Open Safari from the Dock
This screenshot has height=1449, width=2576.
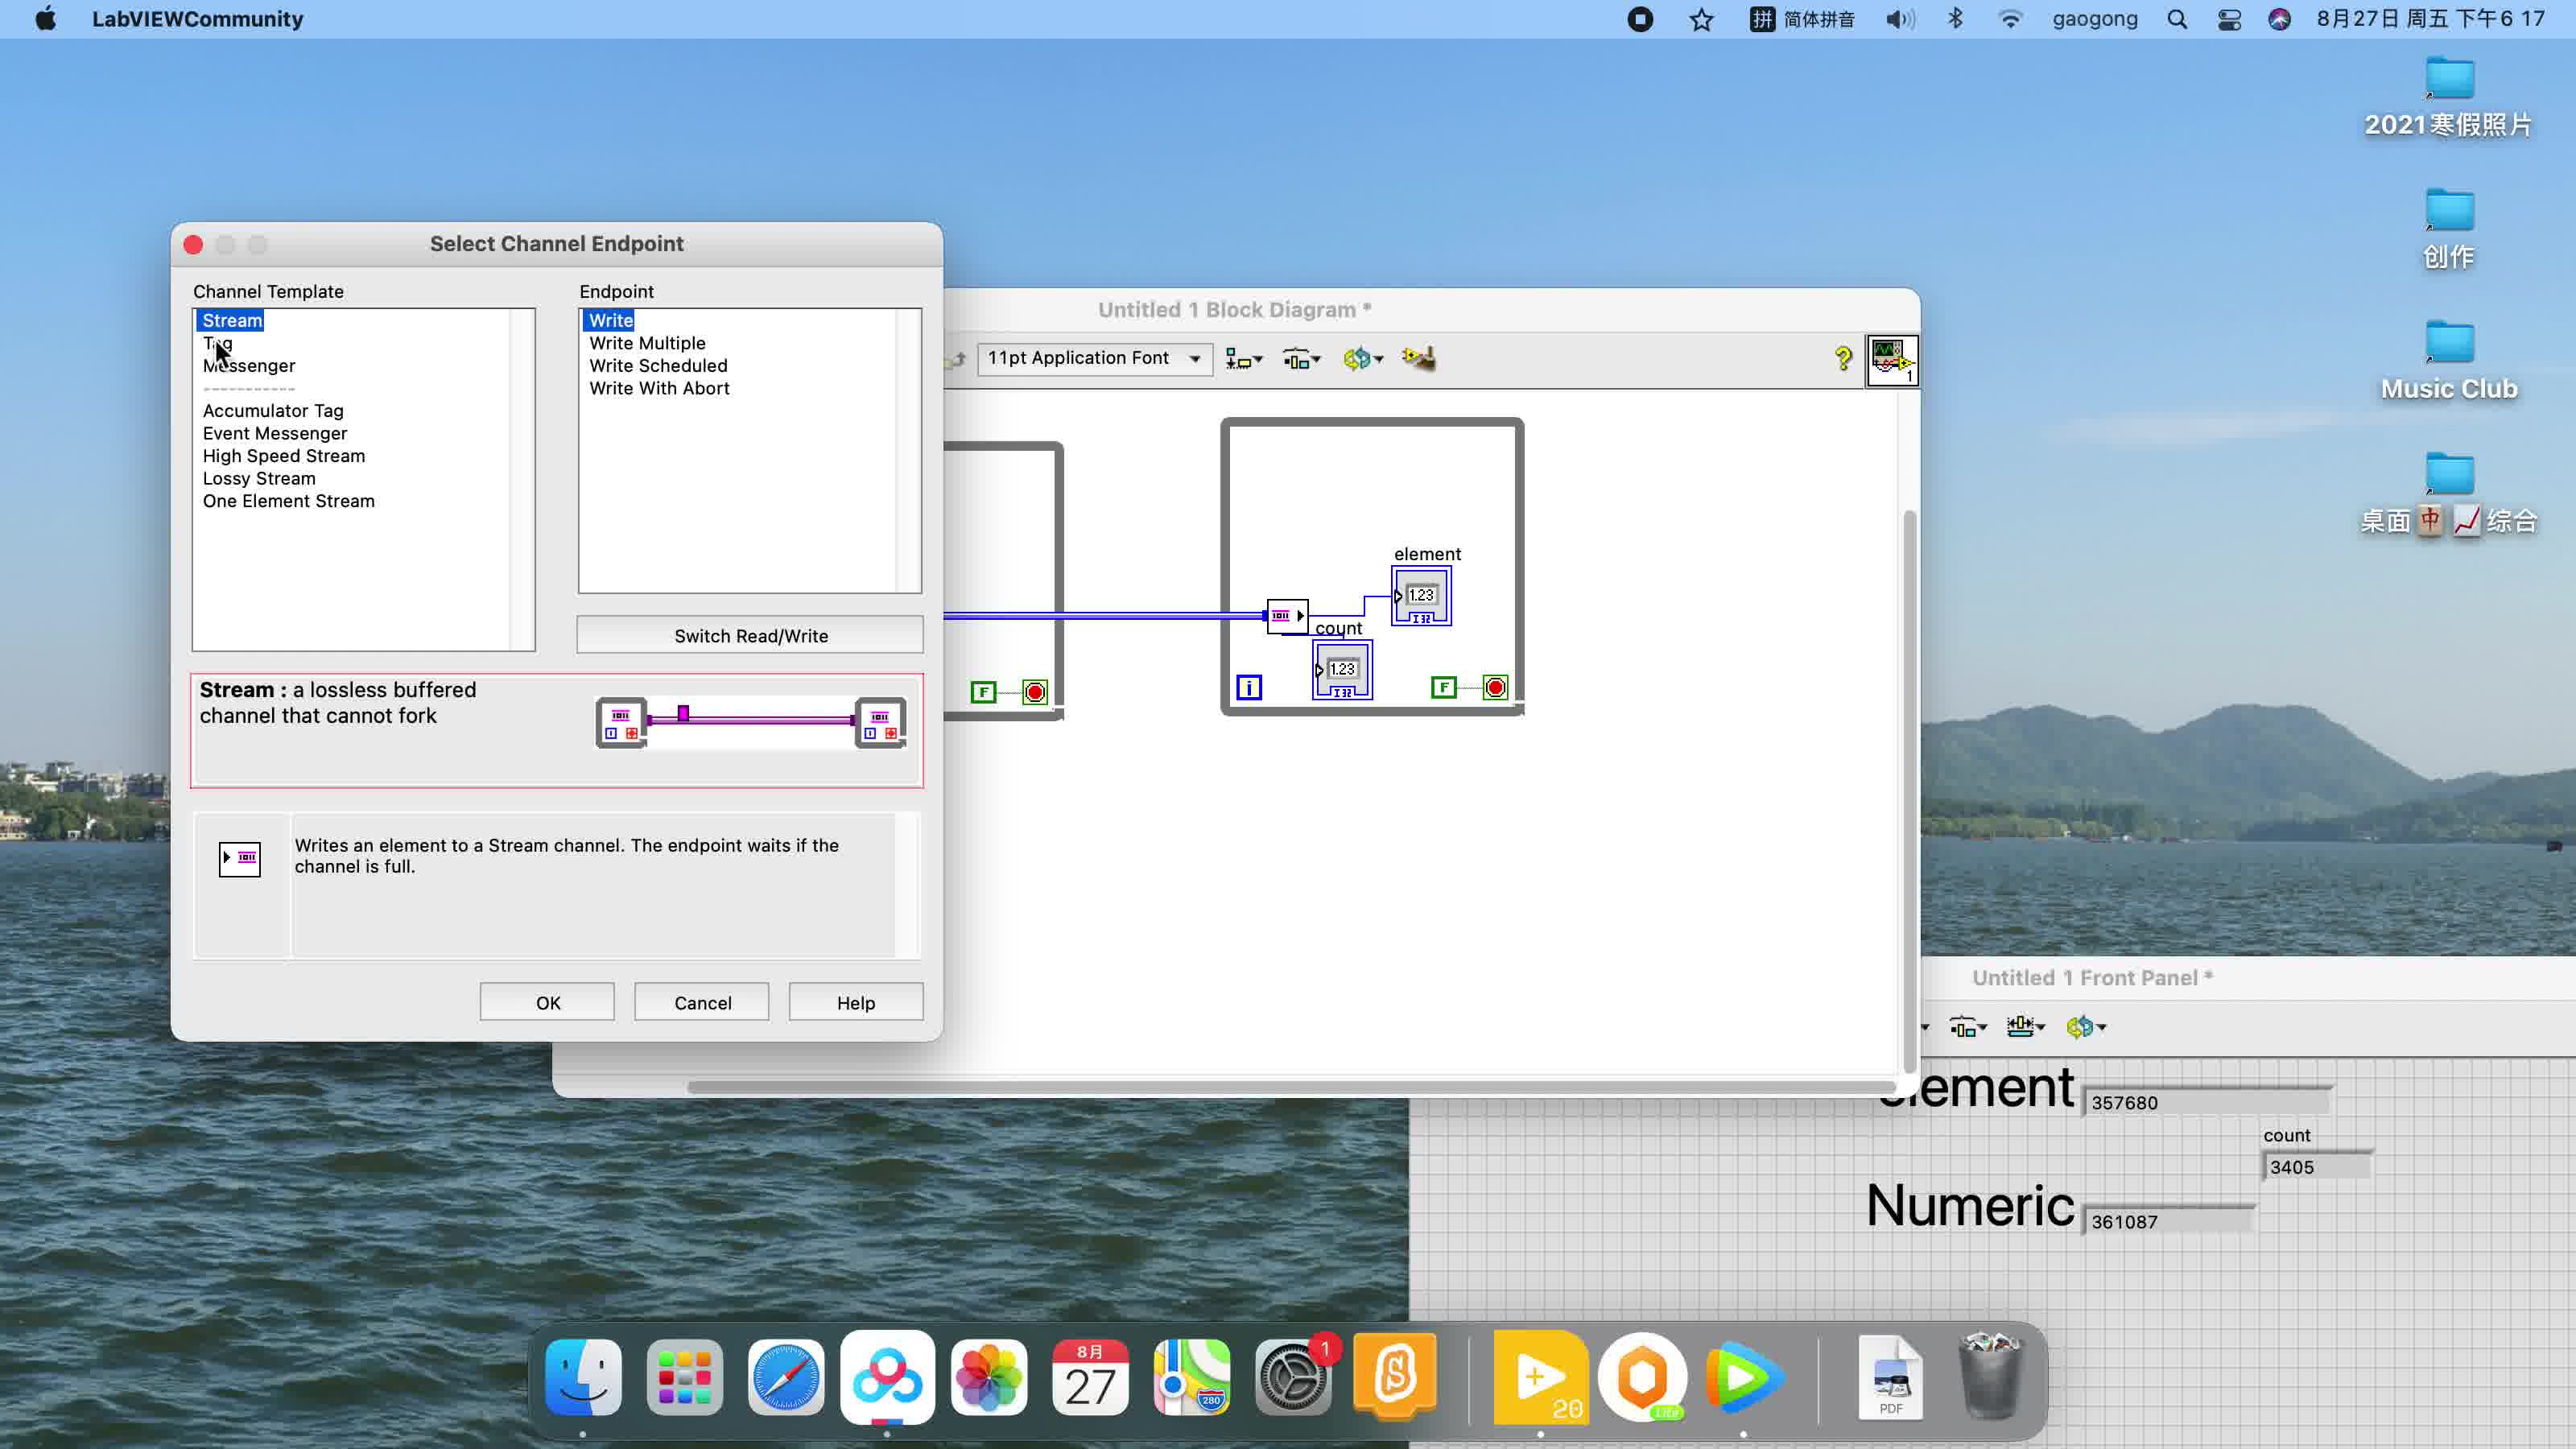pyautogui.click(x=786, y=1378)
